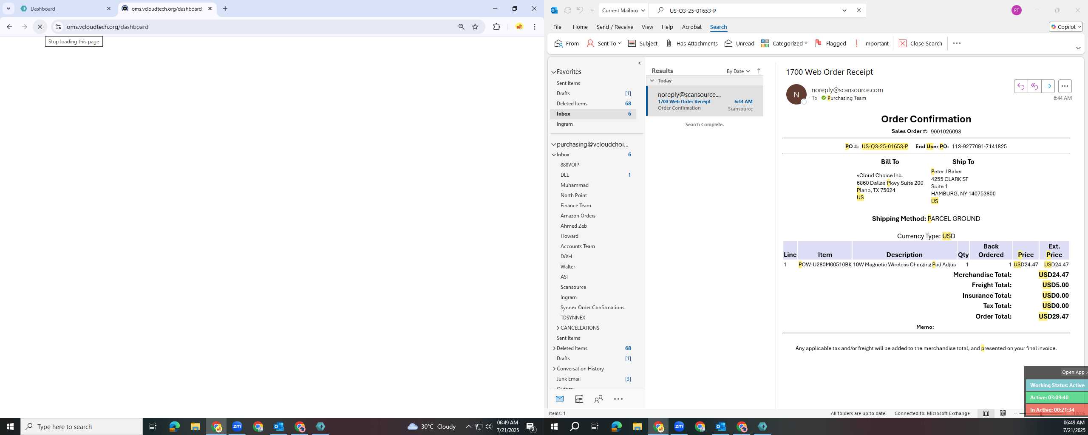This screenshot has height=435, width=1088.
Task: Open Chrome extensions puzzle icon
Action: (x=496, y=27)
